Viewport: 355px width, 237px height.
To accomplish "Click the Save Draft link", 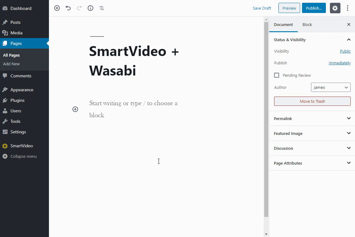I will click(262, 8).
